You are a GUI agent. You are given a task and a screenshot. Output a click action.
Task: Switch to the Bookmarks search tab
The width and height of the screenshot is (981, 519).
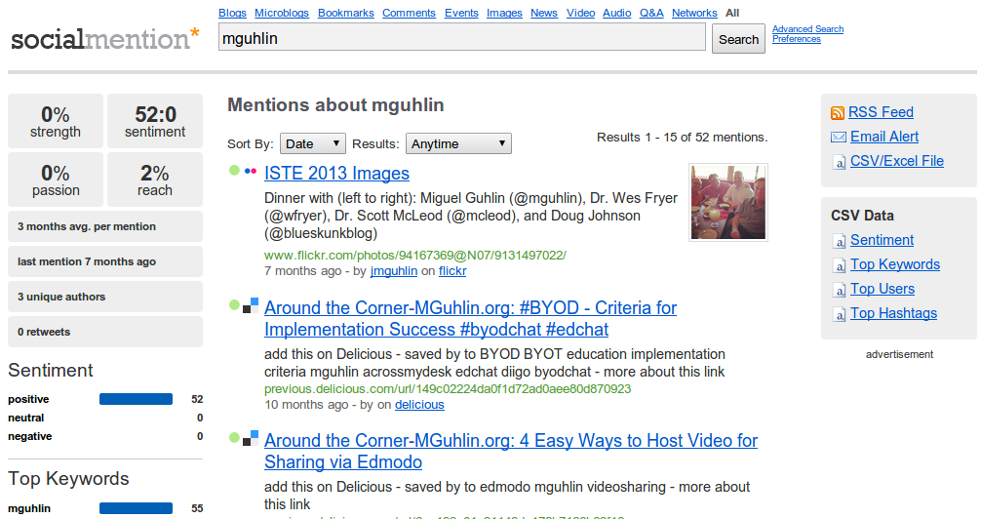click(345, 13)
